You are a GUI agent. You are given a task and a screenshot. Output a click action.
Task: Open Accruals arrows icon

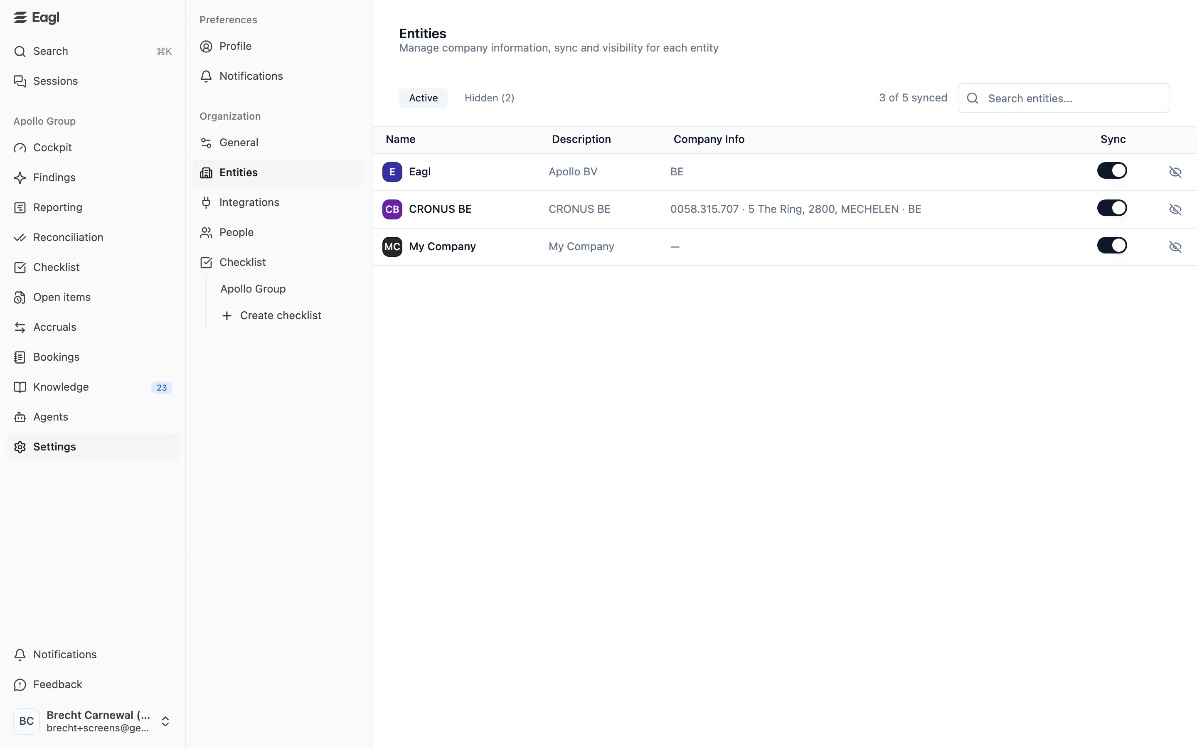tap(20, 327)
